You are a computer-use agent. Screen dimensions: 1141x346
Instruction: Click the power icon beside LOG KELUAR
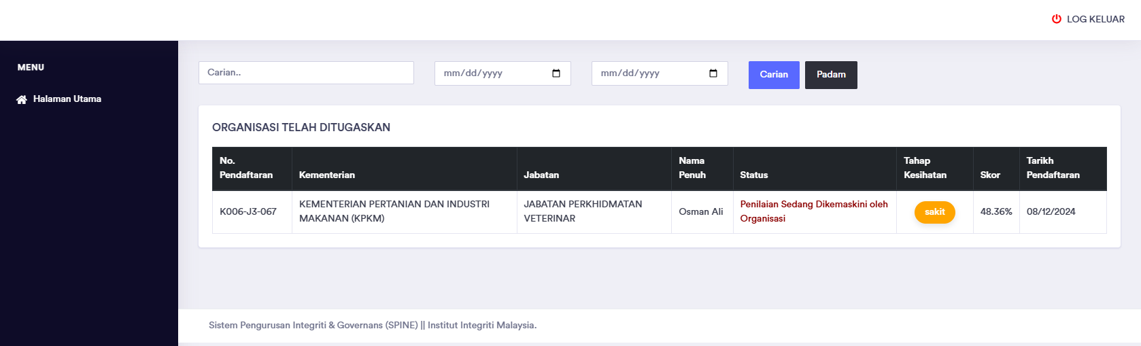point(1056,19)
